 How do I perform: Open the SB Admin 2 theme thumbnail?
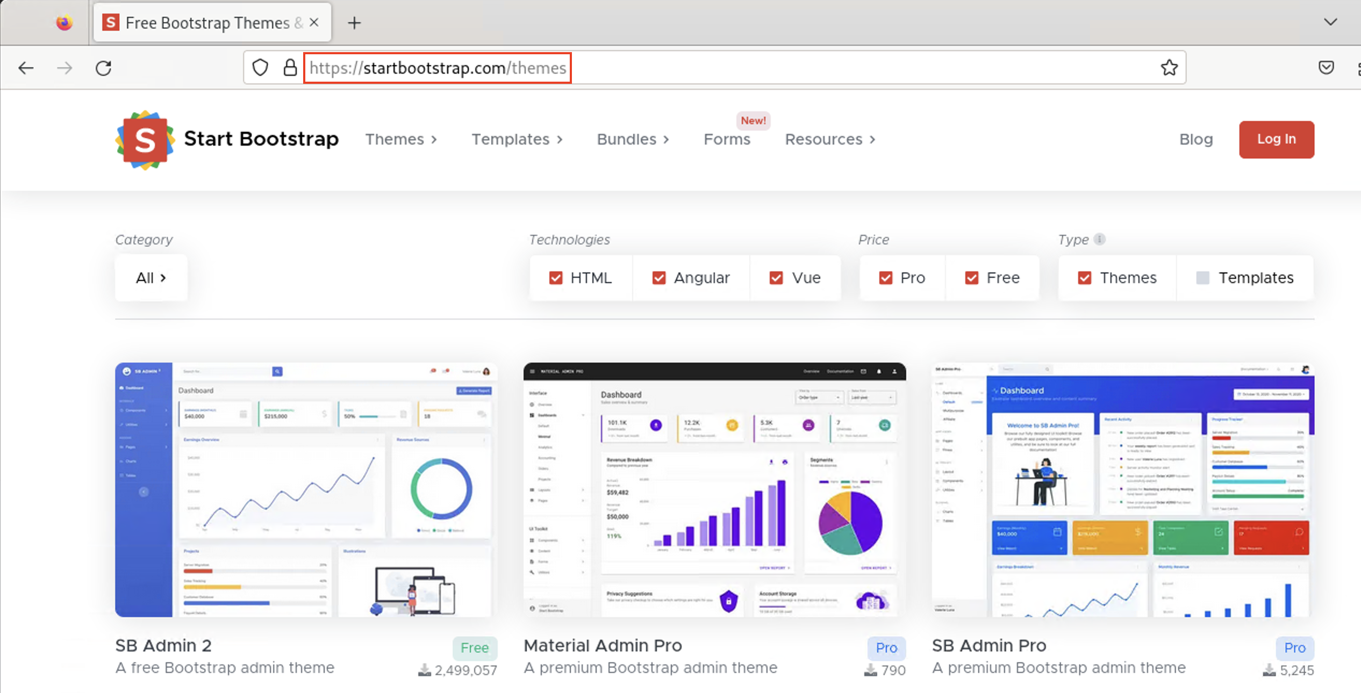click(x=306, y=489)
